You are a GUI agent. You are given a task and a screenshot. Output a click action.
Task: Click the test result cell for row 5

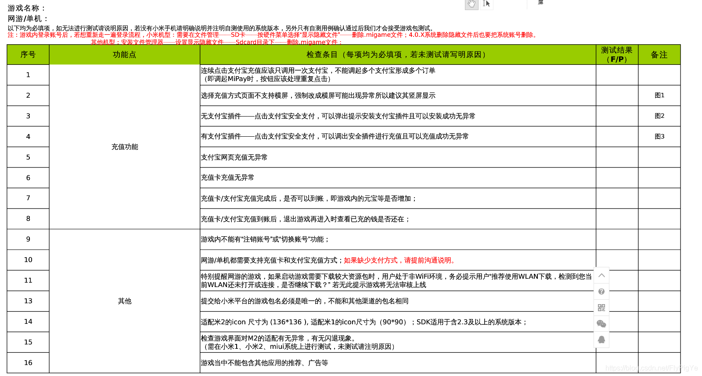pos(617,157)
